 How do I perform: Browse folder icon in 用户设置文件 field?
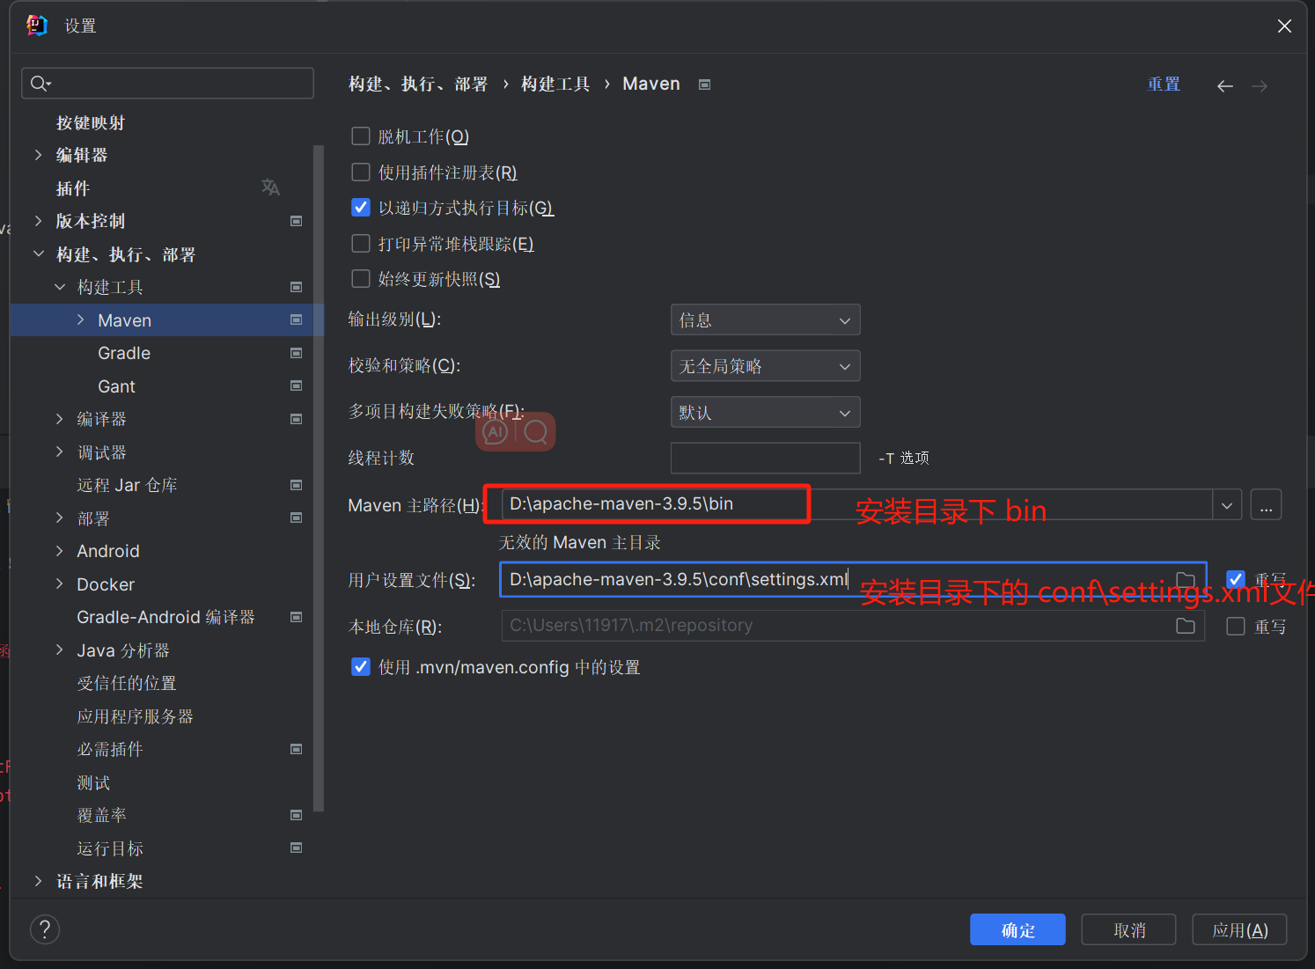1186,580
